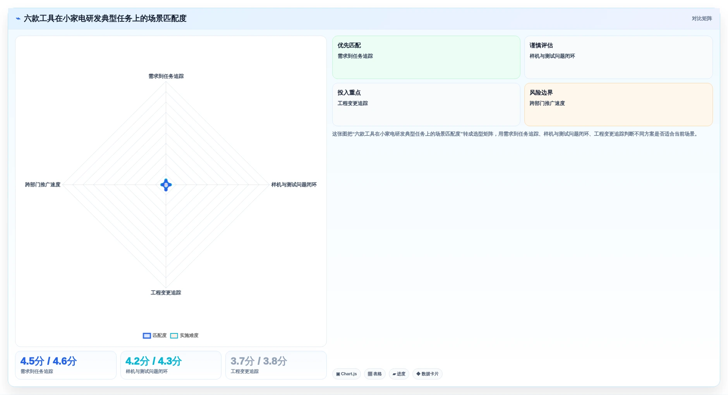Open the 谨慎评估 card
Viewport: 728px width, 395px height.
618,57
